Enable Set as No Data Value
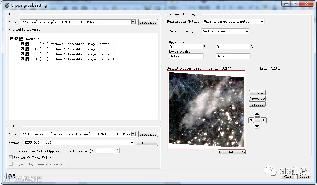Image resolution: width=317 pixels, height=185 pixels. click(x=10, y=157)
